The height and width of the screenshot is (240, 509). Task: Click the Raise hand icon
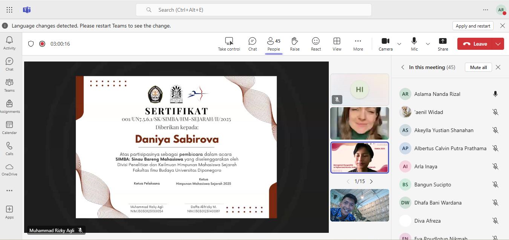point(294,44)
